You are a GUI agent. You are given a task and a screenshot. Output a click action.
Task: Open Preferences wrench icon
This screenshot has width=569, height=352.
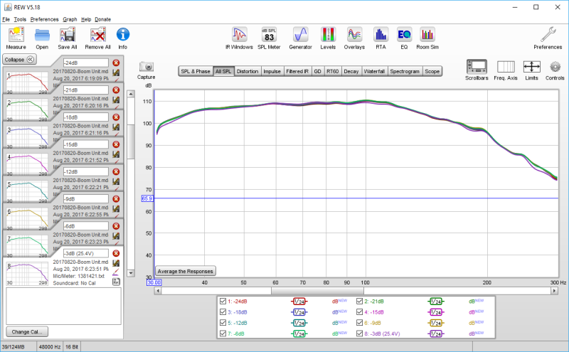click(x=548, y=38)
